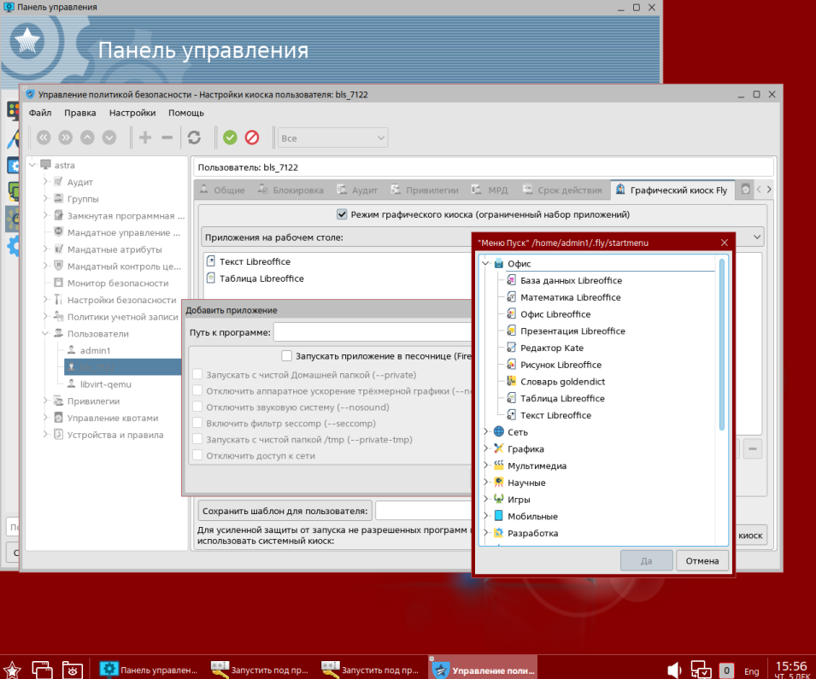The height and width of the screenshot is (679, 816).
Task: Open the Правка menu
Action: 80,113
